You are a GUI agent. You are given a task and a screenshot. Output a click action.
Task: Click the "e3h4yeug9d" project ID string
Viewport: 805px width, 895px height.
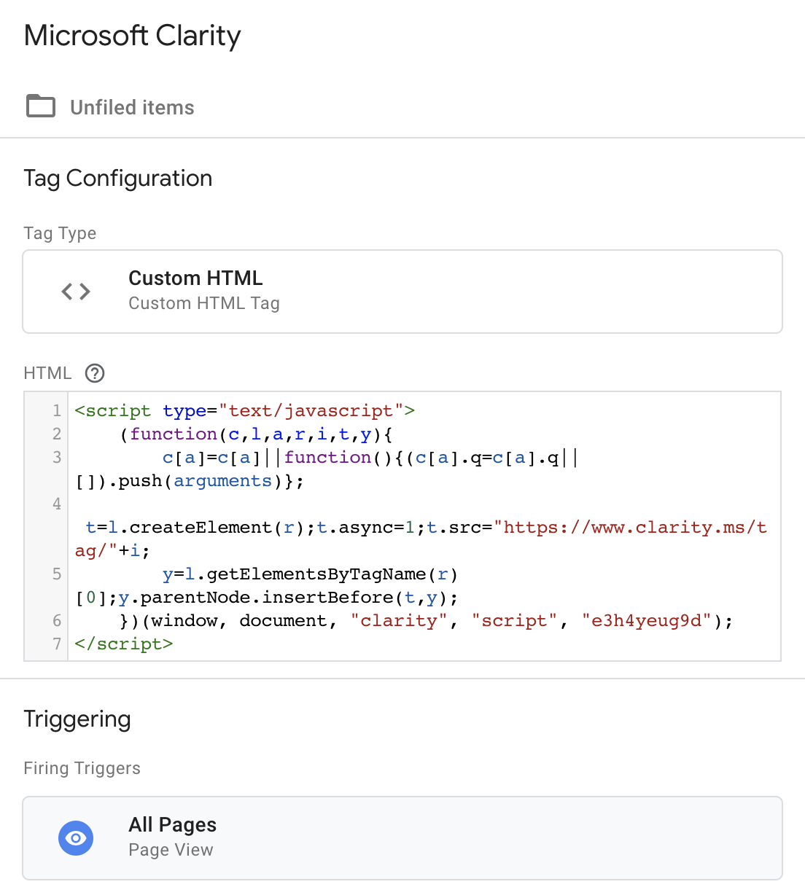click(647, 620)
